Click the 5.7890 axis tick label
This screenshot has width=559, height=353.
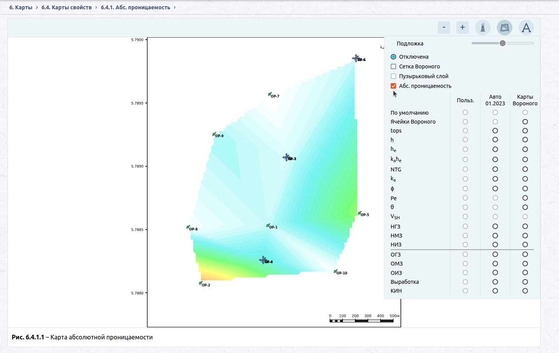click(x=137, y=166)
